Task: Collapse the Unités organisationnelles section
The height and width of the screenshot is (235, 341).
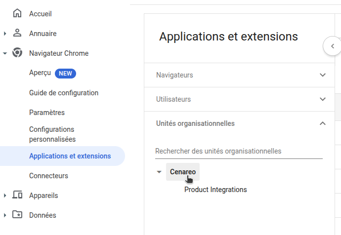Action: (x=323, y=123)
